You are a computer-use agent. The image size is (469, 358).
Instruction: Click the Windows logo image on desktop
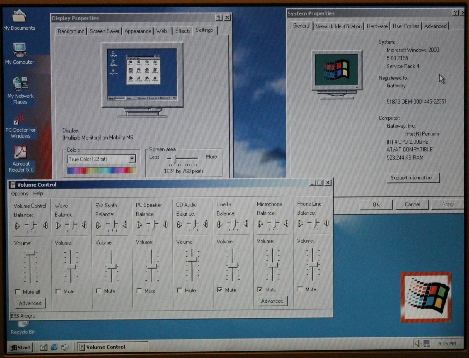(426, 297)
